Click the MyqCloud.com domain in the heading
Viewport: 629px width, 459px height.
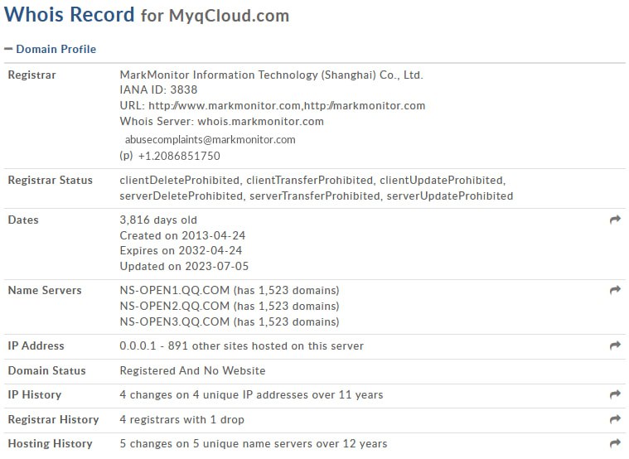(x=229, y=17)
